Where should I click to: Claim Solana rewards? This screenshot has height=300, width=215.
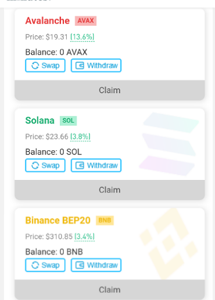pos(110,190)
